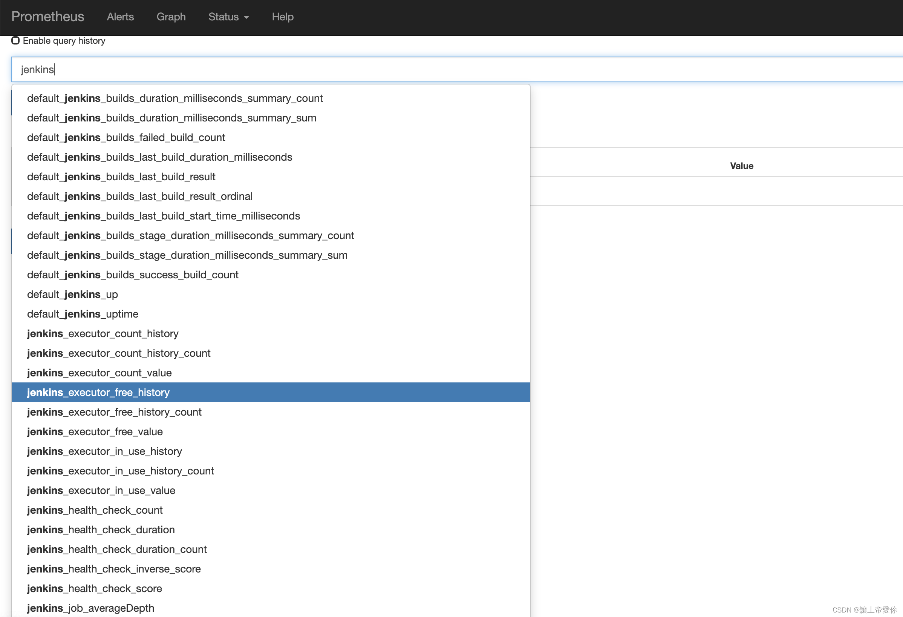Enable the query history checkbox
The width and height of the screenshot is (903, 617).
tap(15, 40)
